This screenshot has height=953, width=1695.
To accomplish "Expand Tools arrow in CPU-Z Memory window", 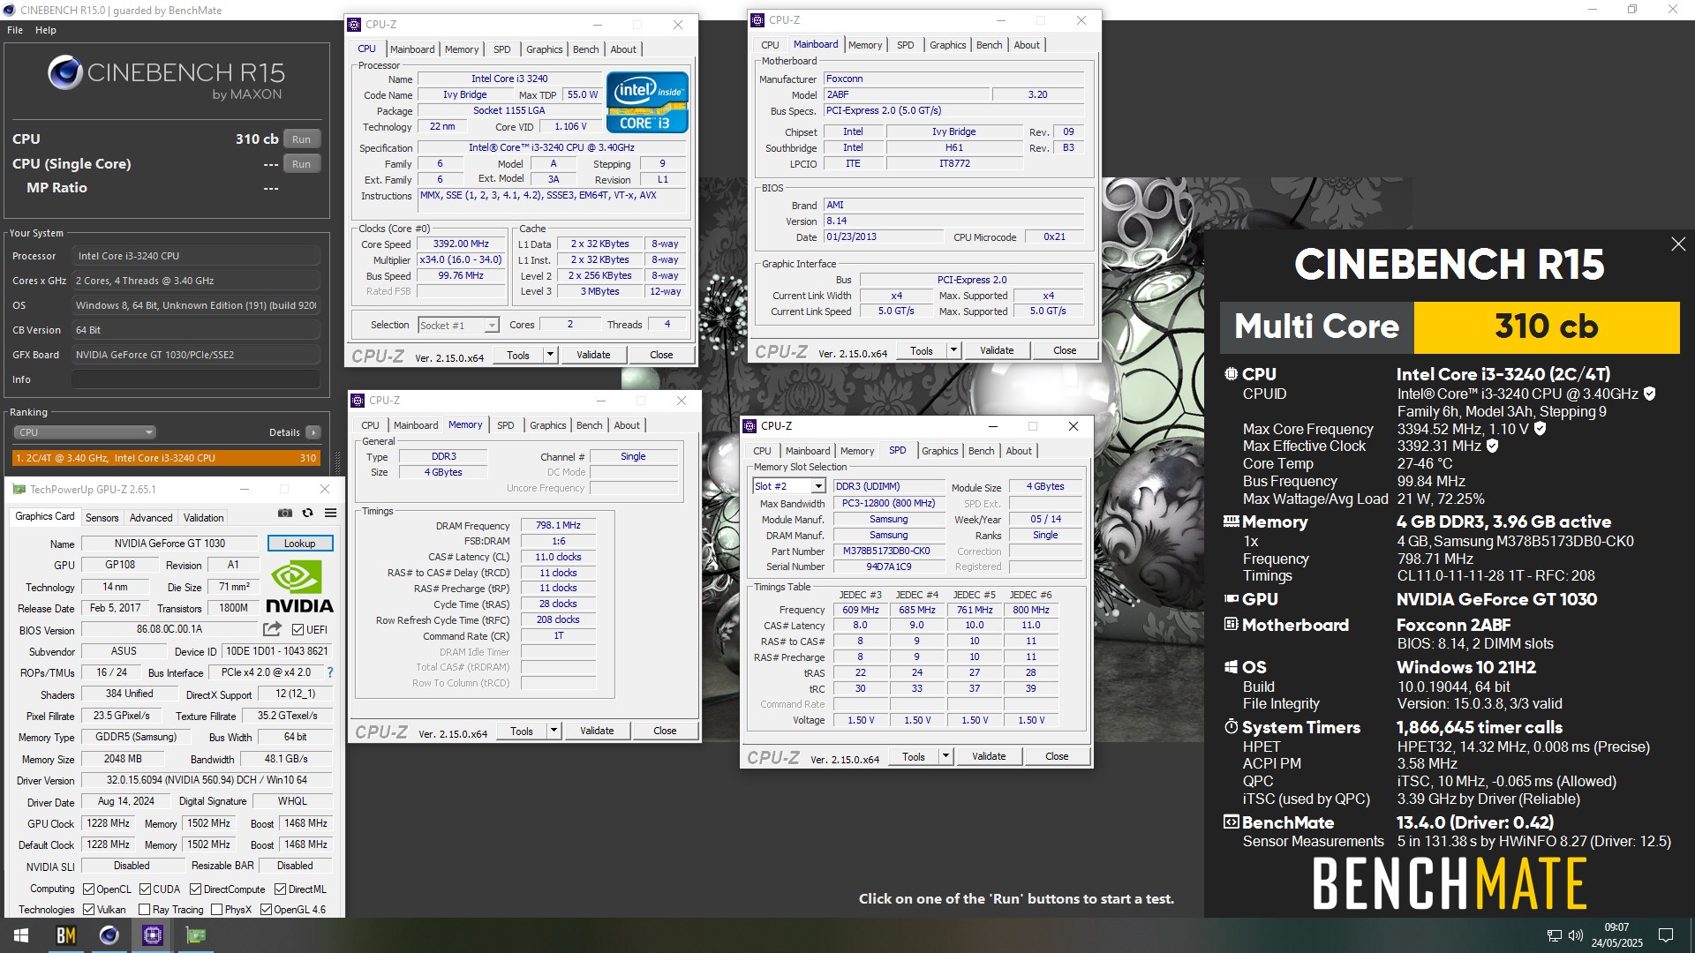I will 554,731.
